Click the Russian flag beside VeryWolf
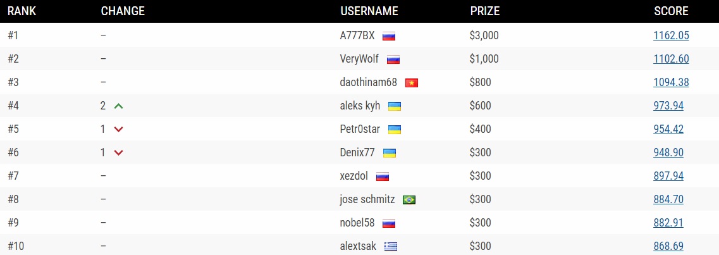The width and height of the screenshot is (719, 255). pyautogui.click(x=393, y=59)
